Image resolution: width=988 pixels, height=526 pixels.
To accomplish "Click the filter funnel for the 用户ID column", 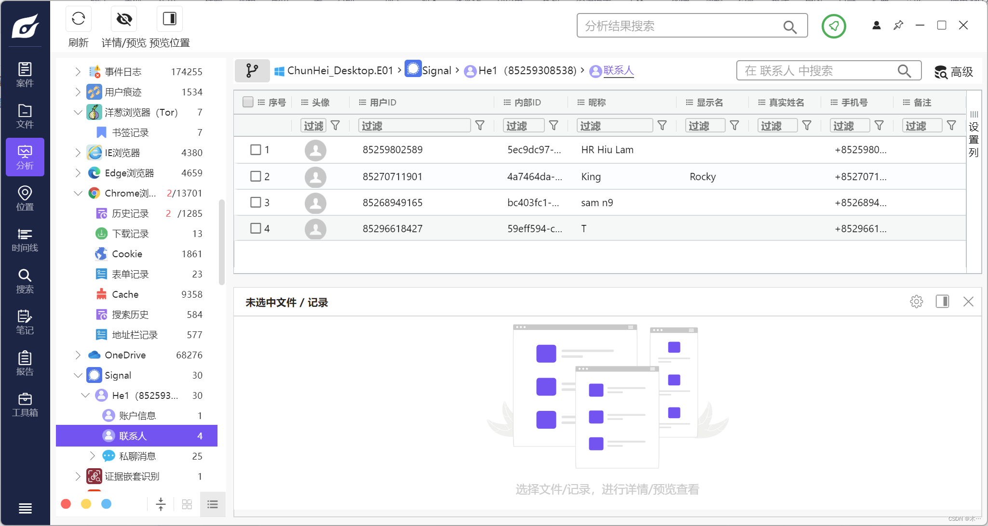I will 480,126.
